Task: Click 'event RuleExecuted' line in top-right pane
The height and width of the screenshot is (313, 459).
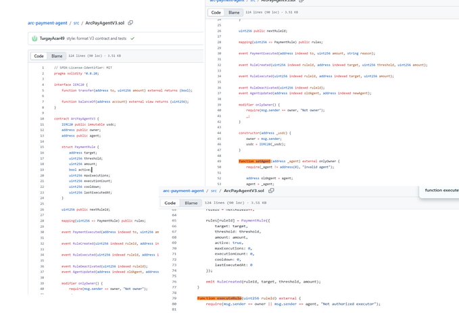Action: (x=316, y=76)
